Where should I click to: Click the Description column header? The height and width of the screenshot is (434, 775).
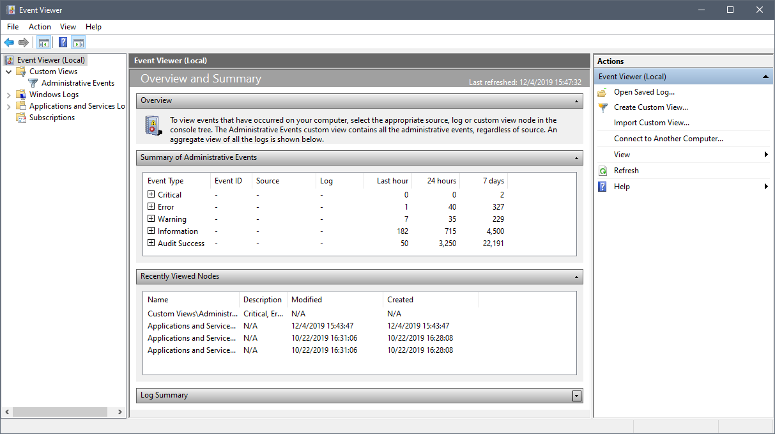263,300
